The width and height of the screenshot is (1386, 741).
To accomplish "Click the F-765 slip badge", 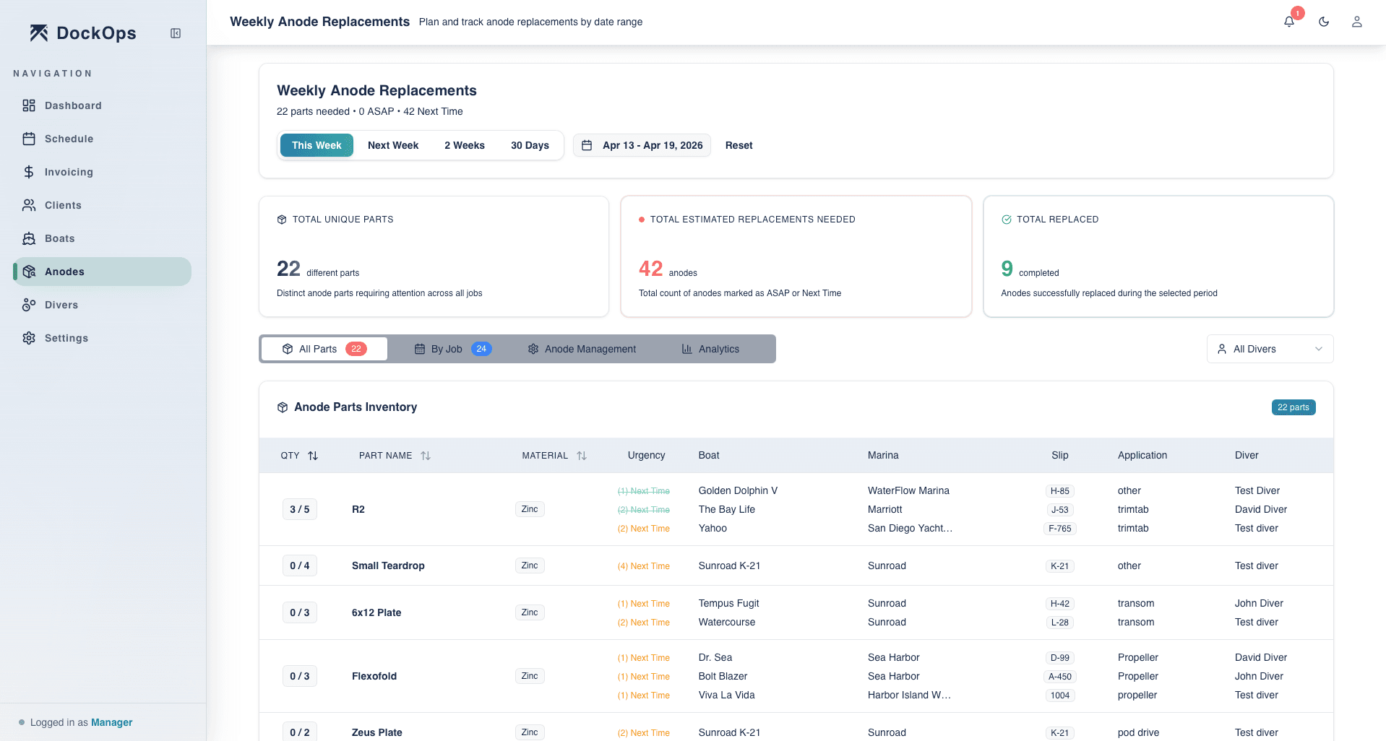I will coord(1060,528).
